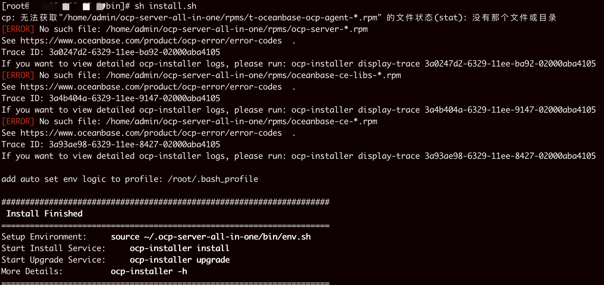604x285 pixels.
Task: Click Trace ID 3a93ae98-6329-11ee-8427-02000aba4105
Action: [x=135, y=145]
